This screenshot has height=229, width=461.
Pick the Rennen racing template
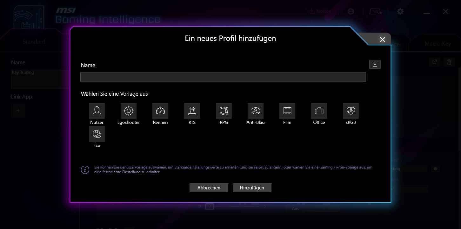tap(160, 111)
